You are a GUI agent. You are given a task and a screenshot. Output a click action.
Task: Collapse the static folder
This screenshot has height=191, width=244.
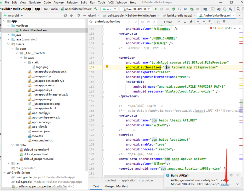click(25, 62)
